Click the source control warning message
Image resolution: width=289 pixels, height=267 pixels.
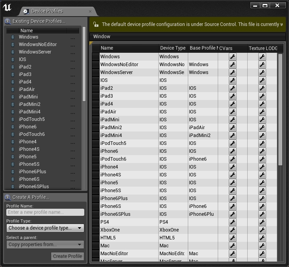pyautogui.click(x=192, y=24)
